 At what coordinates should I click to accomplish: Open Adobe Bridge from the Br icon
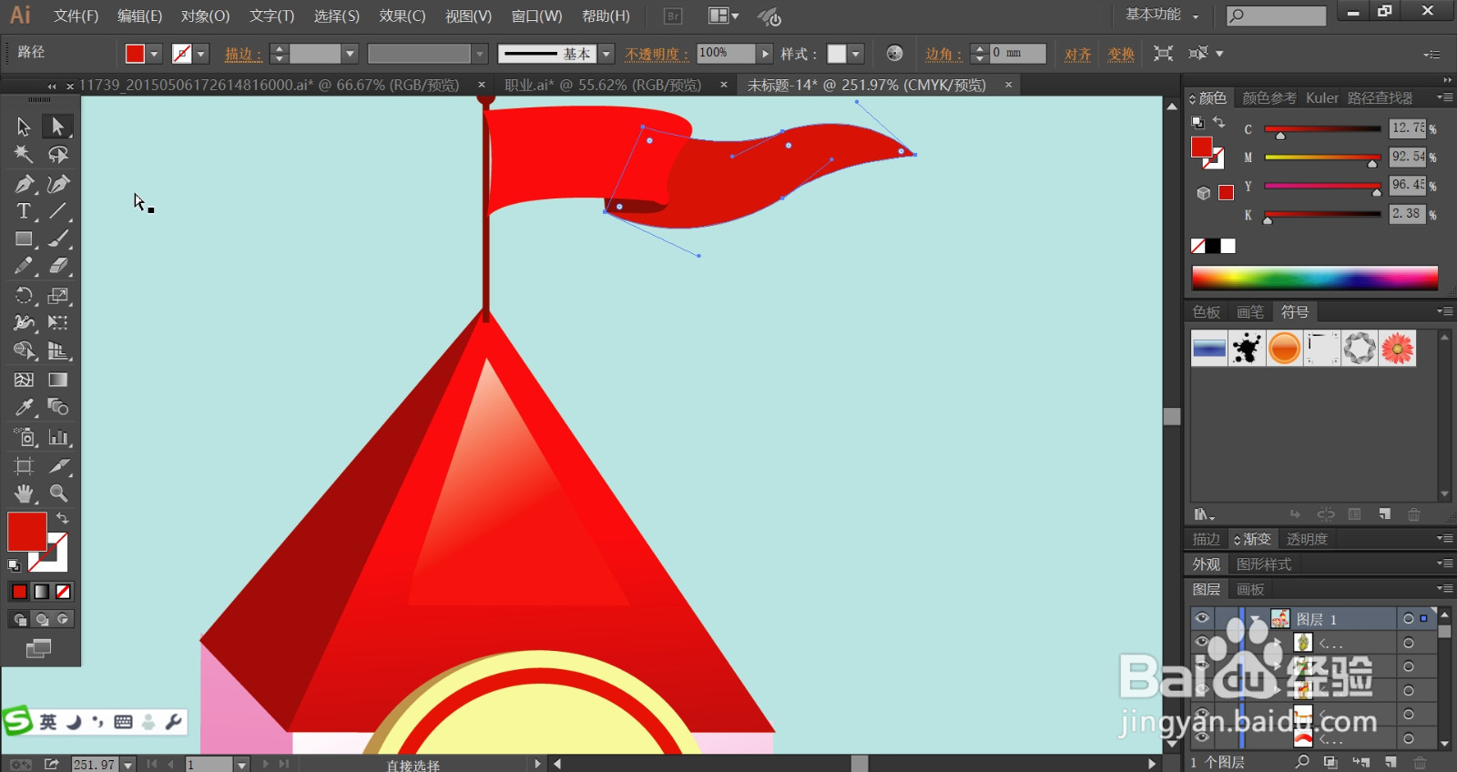pyautogui.click(x=673, y=16)
